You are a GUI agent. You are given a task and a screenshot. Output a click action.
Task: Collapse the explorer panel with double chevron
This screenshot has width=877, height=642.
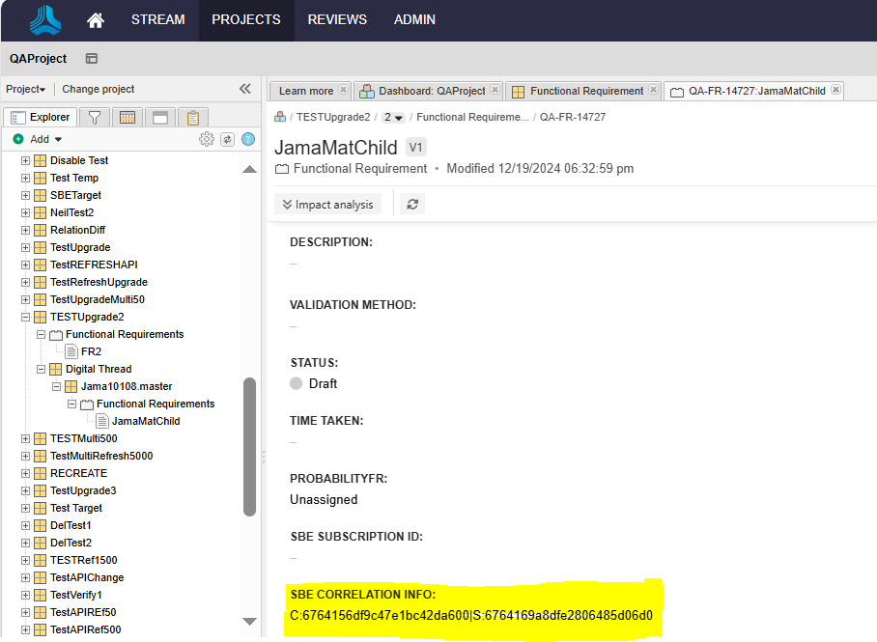tap(245, 89)
